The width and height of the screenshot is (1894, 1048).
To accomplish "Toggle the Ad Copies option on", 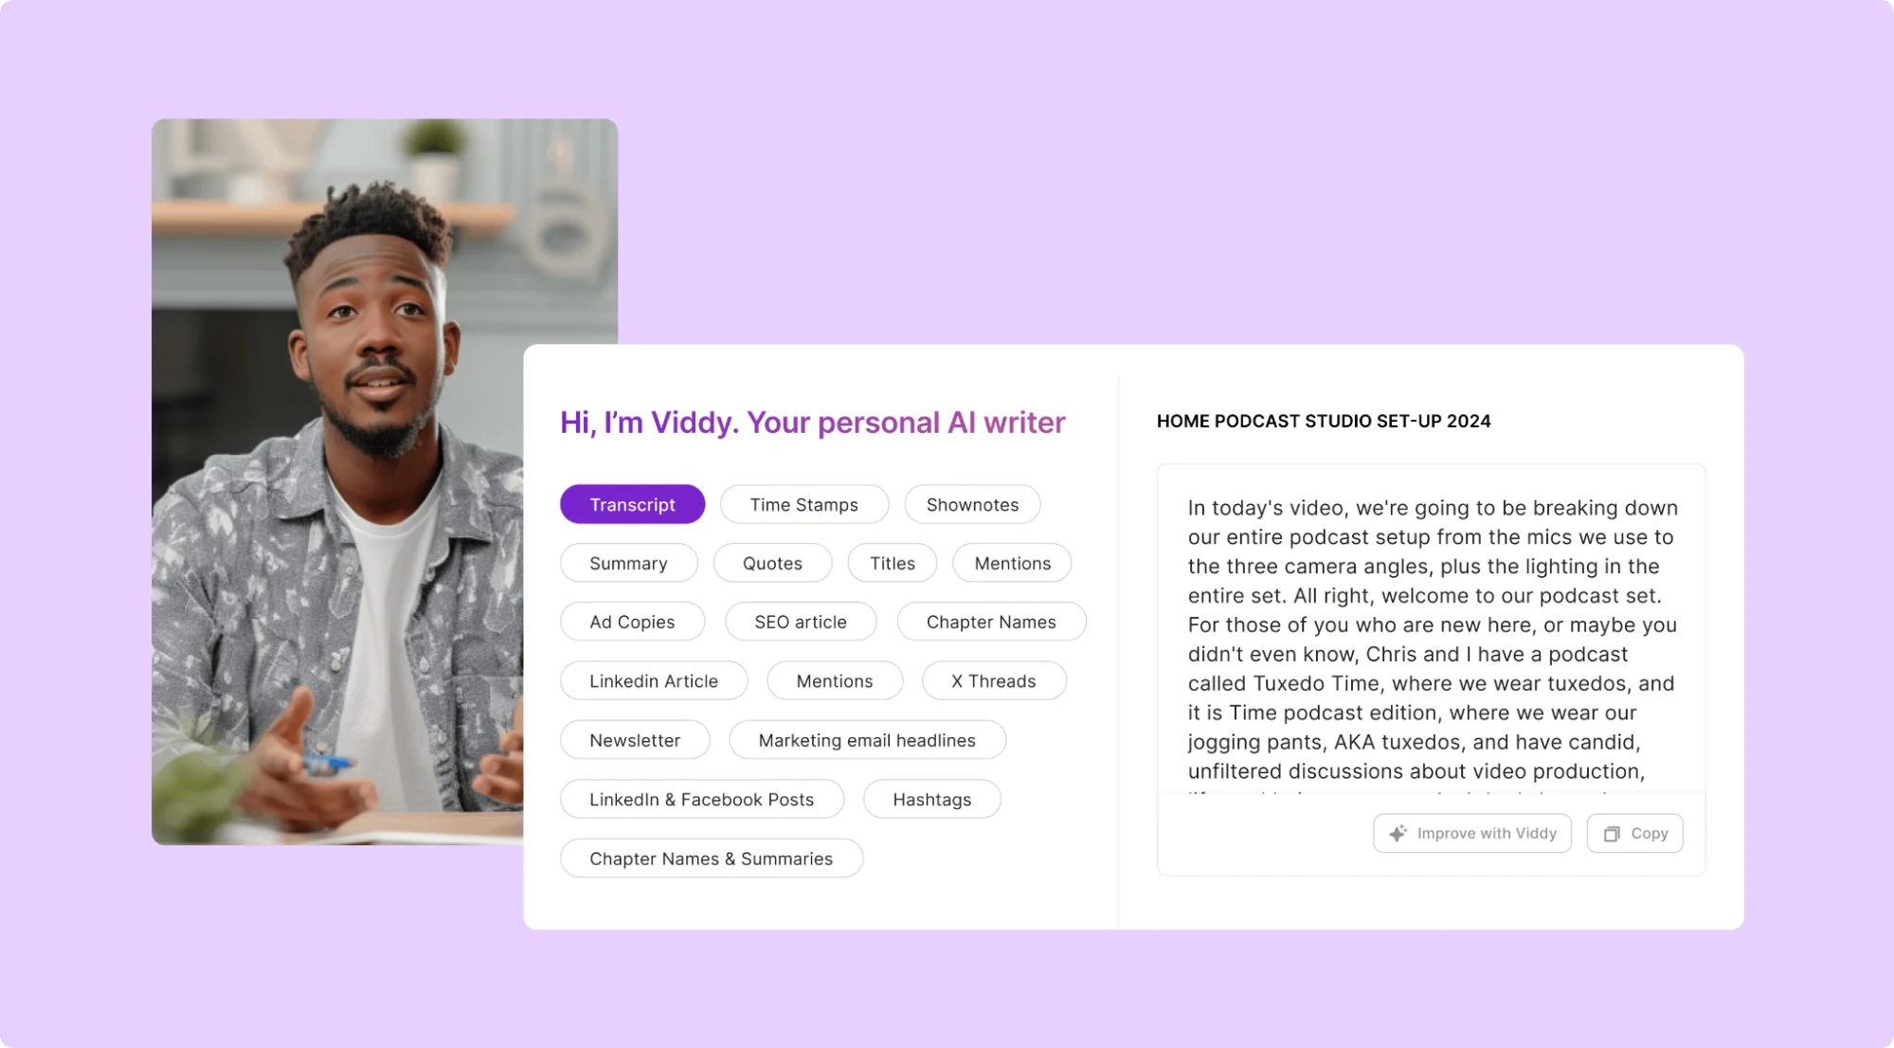I will pyautogui.click(x=631, y=621).
